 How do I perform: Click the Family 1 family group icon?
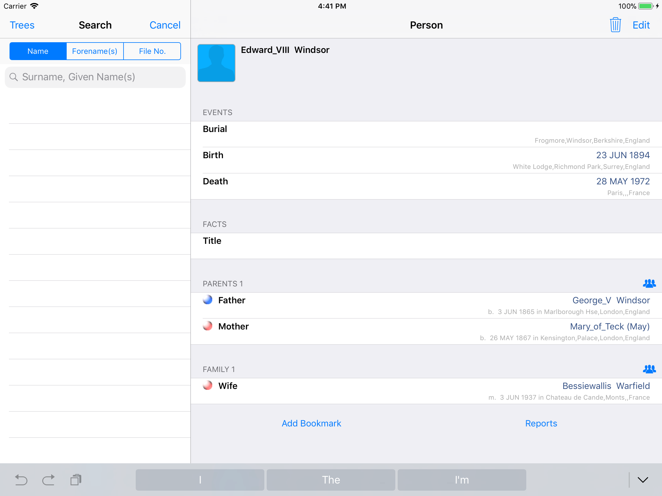coord(649,369)
